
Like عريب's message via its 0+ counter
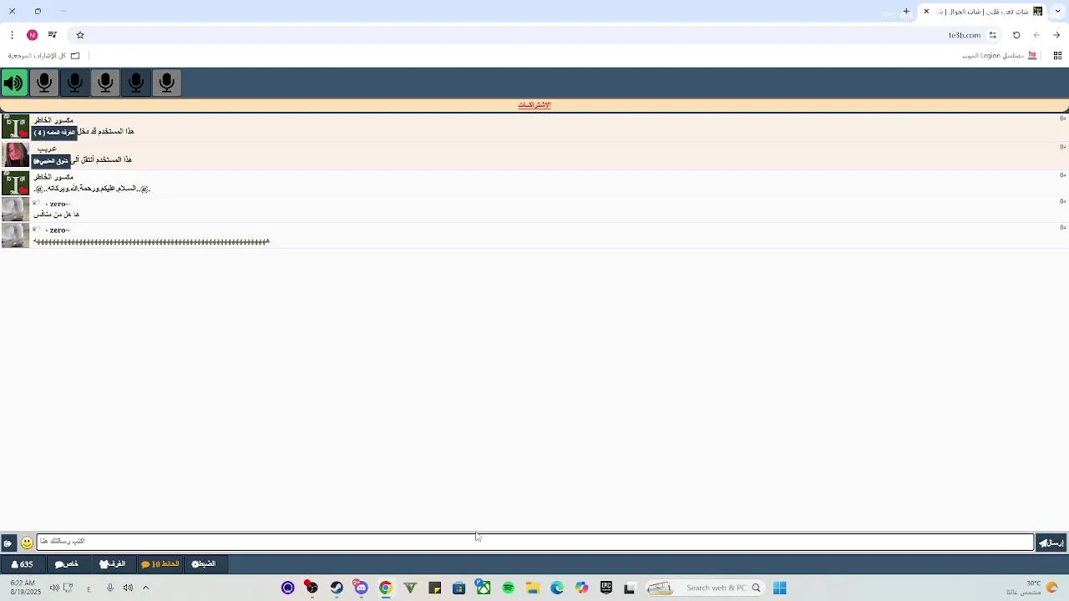pyautogui.click(x=1062, y=147)
